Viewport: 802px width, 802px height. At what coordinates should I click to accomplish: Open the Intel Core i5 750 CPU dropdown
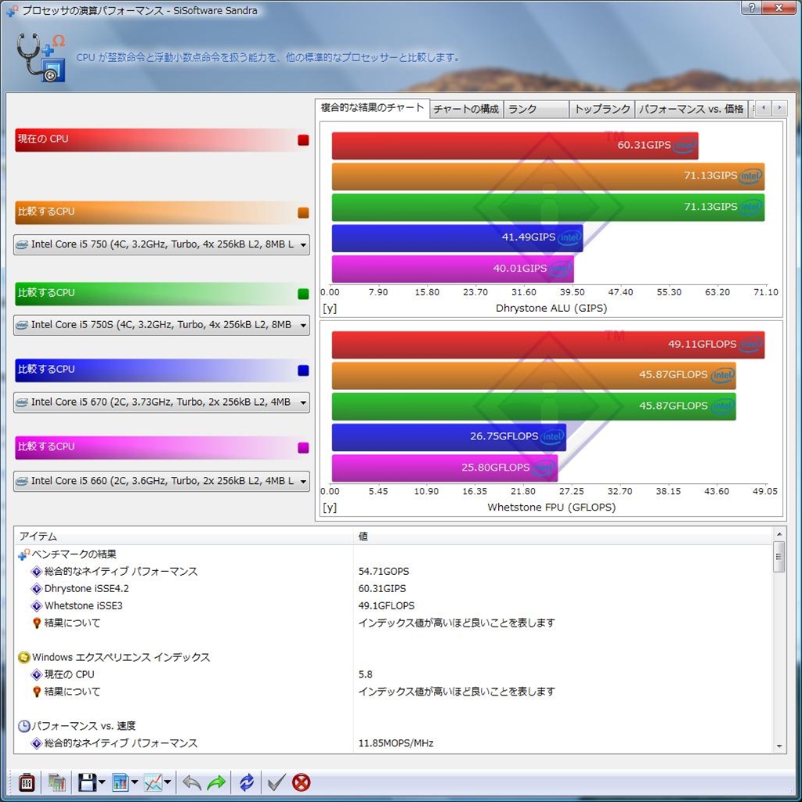(x=161, y=244)
